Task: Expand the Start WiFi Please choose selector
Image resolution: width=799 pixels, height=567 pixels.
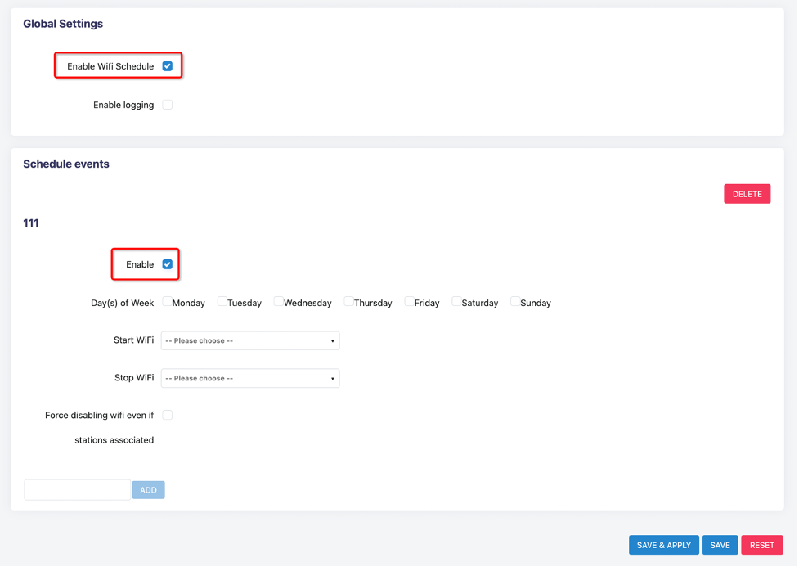Action: (249, 340)
